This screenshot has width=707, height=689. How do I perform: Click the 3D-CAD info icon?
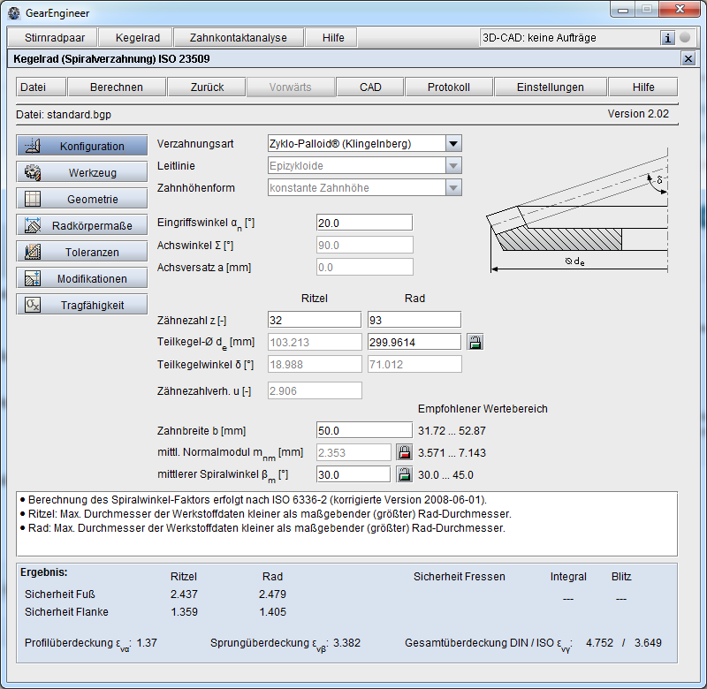pos(668,38)
